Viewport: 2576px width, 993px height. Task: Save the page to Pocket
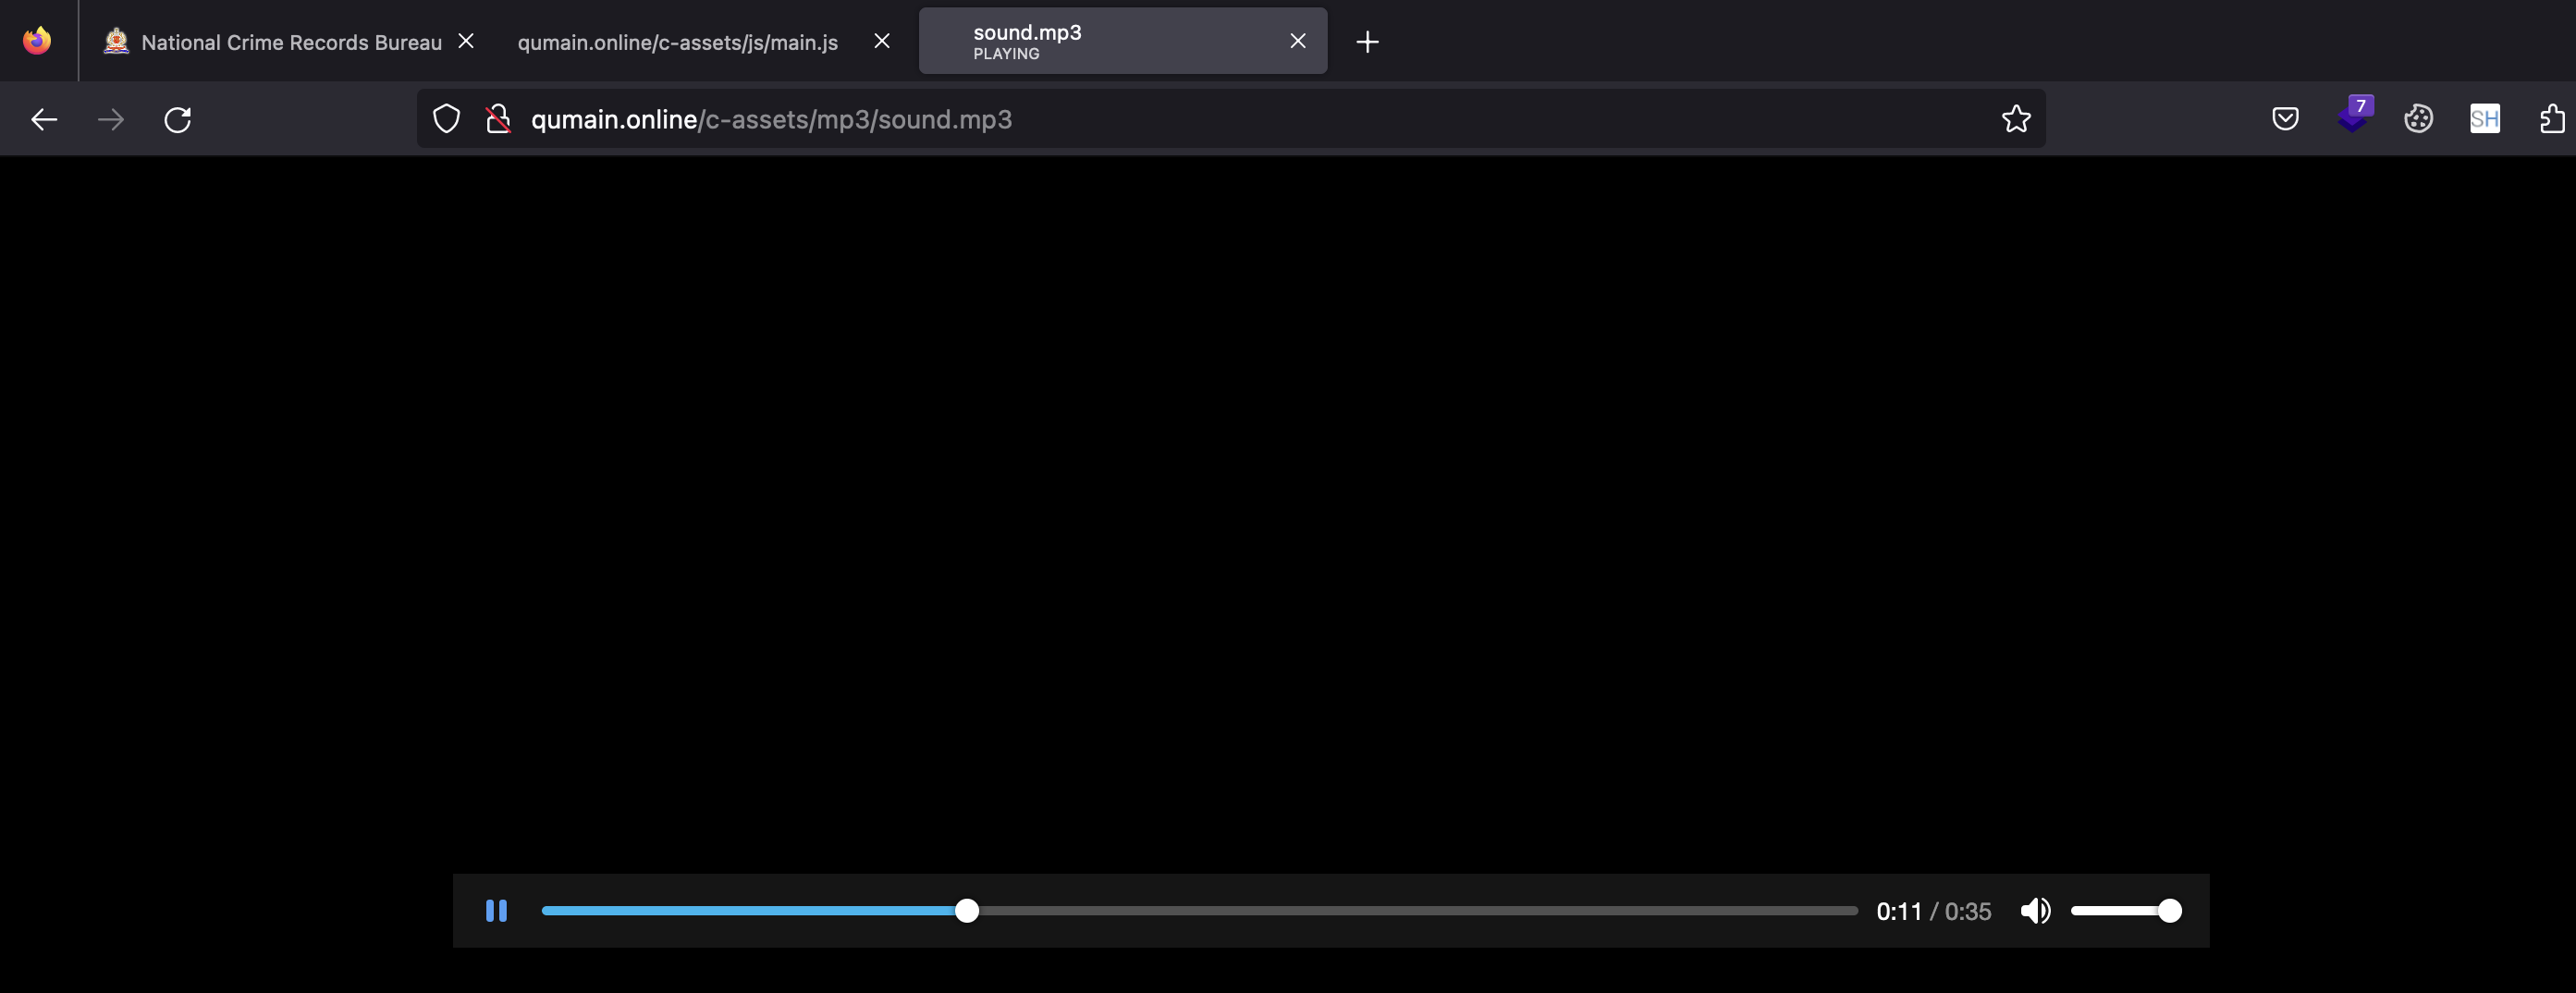pos(2285,119)
